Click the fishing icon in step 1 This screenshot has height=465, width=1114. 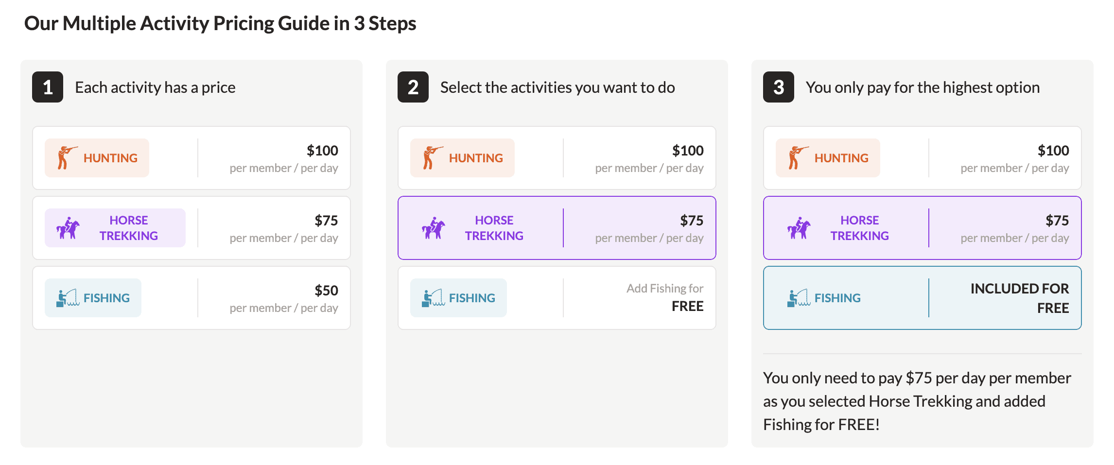point(68,298)
